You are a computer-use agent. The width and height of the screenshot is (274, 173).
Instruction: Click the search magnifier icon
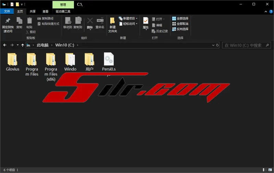coord(267,45)
